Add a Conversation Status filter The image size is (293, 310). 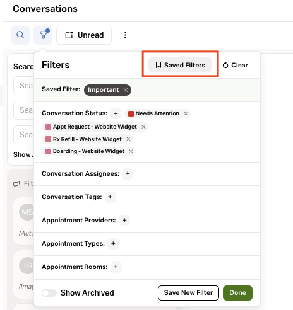click(x=116, y=113)
